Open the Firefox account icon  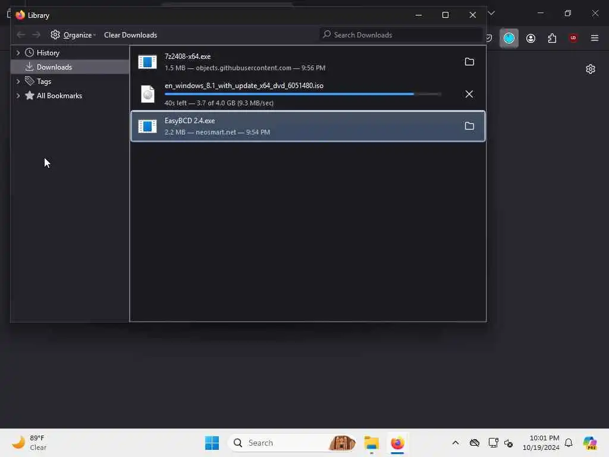pyautogui.click(x=530, y=38)
